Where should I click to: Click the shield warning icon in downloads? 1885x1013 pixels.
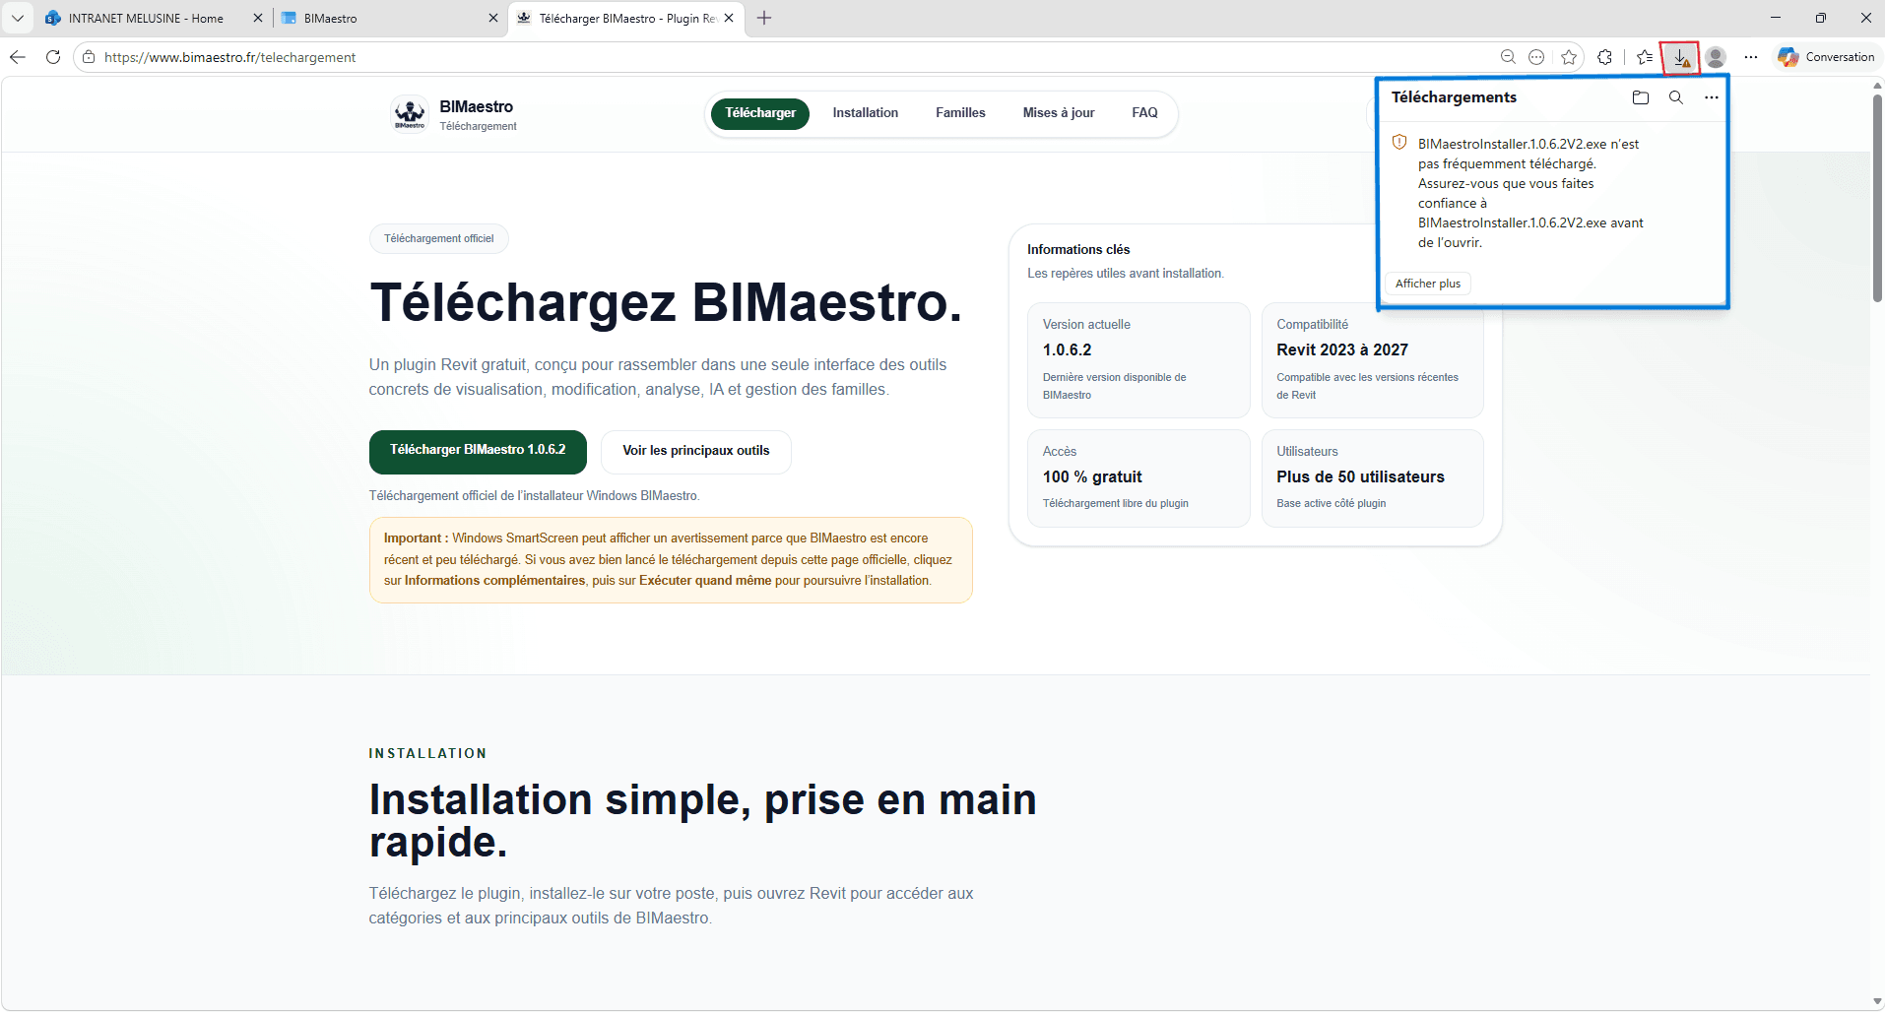click(x=1399, y=143)
